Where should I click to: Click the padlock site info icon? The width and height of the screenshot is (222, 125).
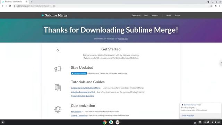tap(15, 6)
